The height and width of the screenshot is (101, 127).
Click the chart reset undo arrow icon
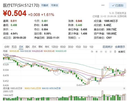click(92, 51)
